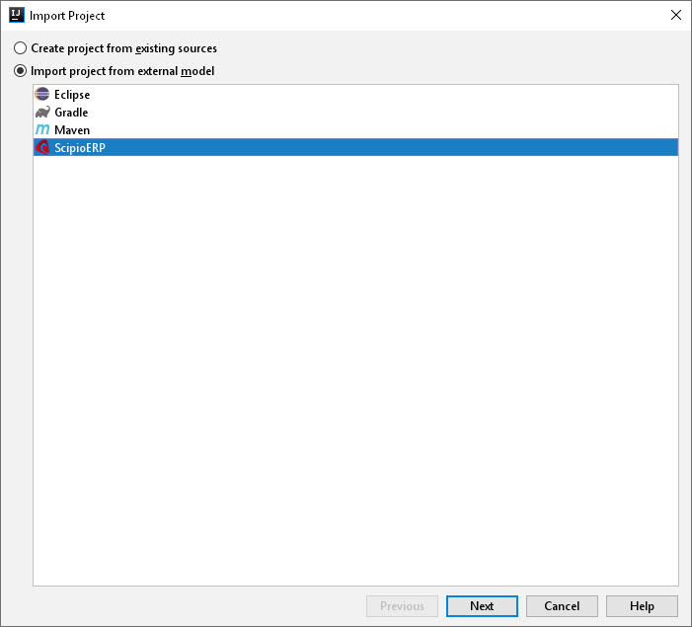
Task: Click the red ScipioERP icon
Action: (x=42, y=147)
